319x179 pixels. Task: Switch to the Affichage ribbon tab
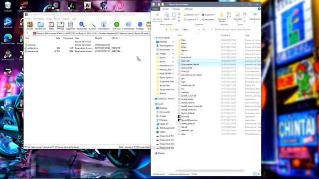pos(188,9)
